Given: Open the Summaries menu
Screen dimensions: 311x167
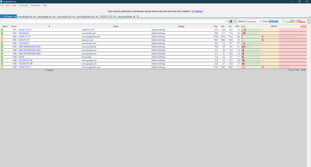Looking at the screenshot, I should pyautogui.click(x=23, y=5).
